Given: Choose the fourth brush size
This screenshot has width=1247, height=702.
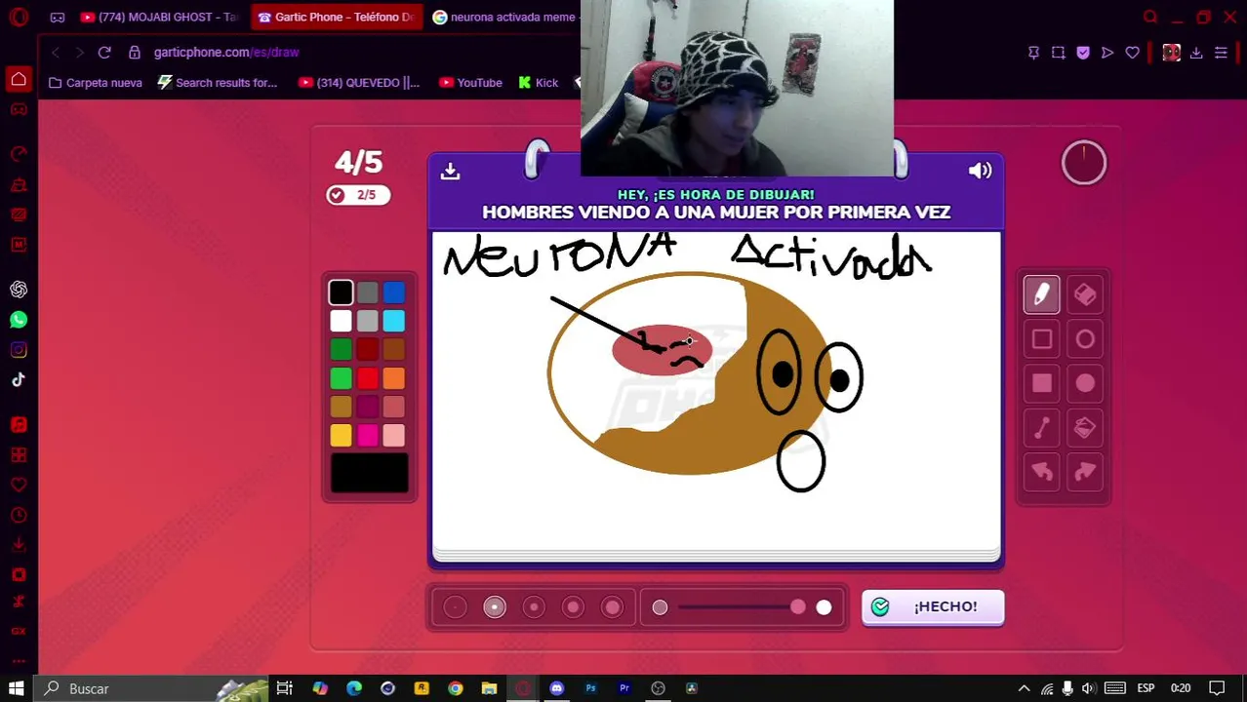Looking at the screenshot, I should coord(573,607).
